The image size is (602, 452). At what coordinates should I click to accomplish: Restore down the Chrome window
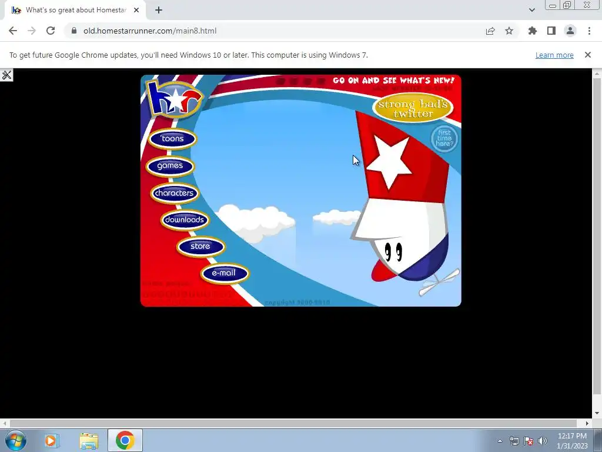pos(567,5)
